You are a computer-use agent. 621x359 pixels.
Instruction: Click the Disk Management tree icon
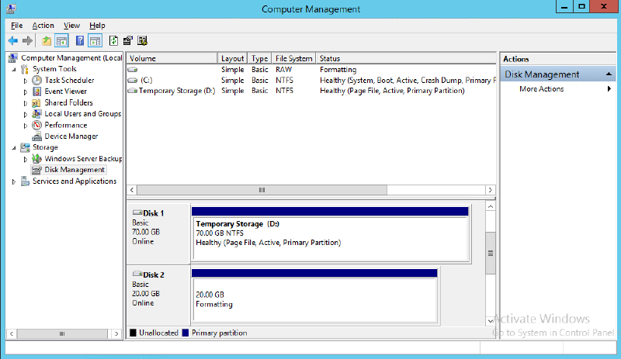click(x=36, y=170)
